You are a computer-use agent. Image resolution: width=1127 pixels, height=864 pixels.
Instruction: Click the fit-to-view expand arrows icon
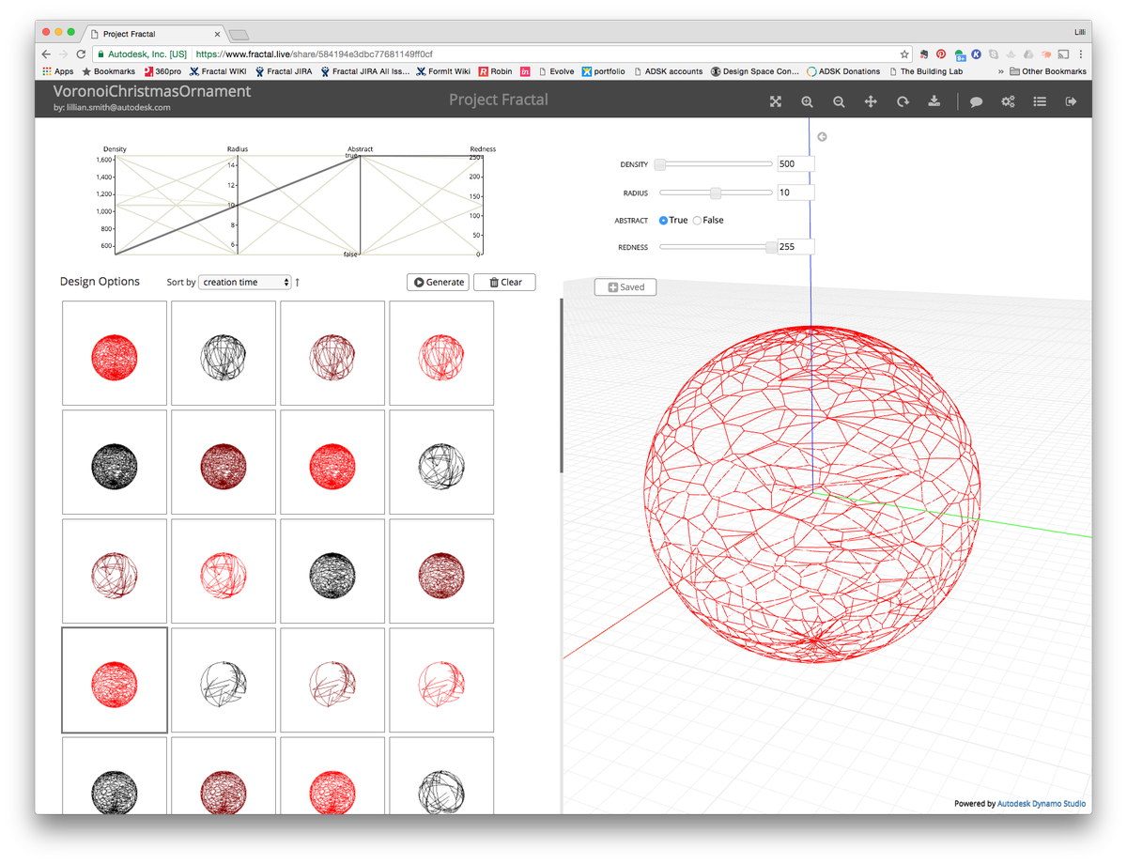coord(776,101)
